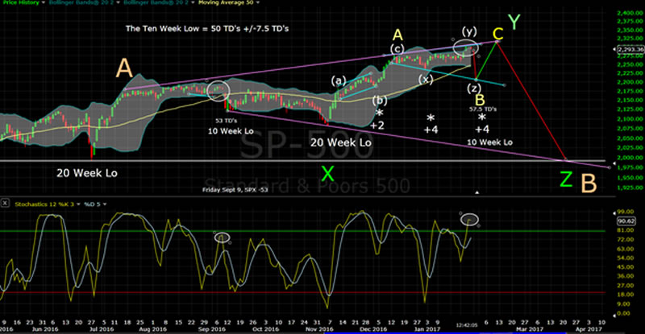645x334 pixels.
Task: Click the '20 Week Lo' label under July 2016
Action: pyautogui.click(x=87, y=173)
